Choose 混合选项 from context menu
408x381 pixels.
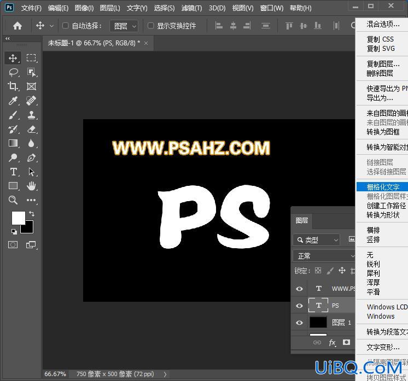click(x=382, y=24)
